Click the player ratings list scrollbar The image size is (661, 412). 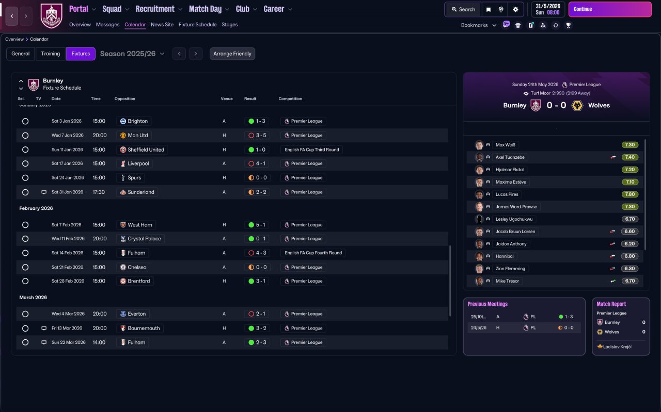click(646, 195)
